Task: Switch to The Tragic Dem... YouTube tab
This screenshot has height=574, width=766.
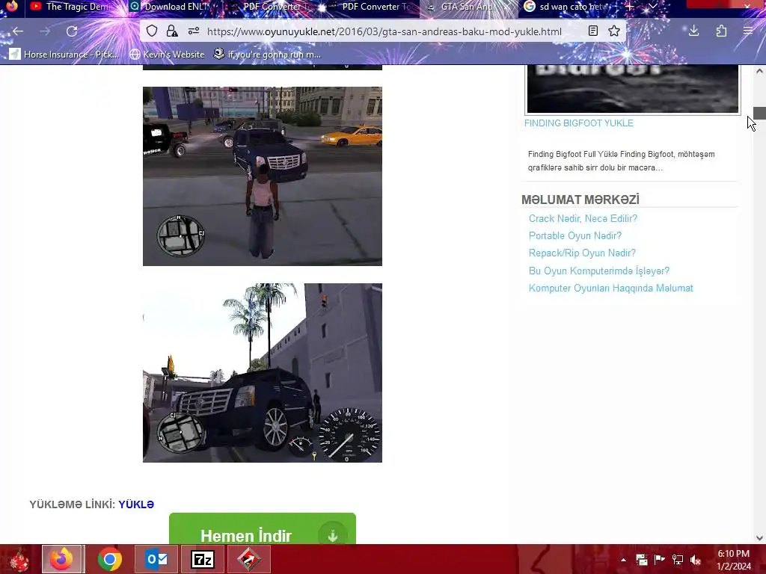Action: [74, 7]
